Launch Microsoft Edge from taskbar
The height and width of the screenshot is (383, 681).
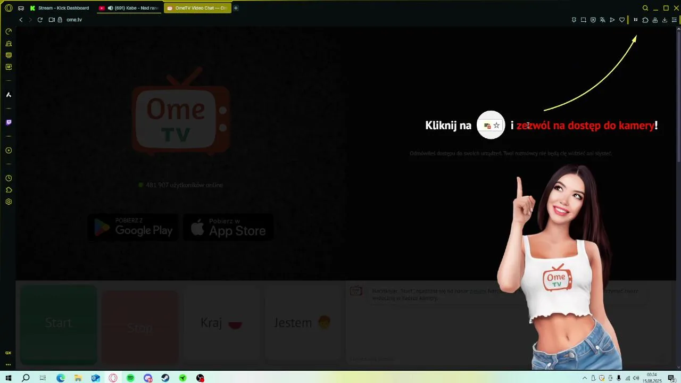click(61, 378)
